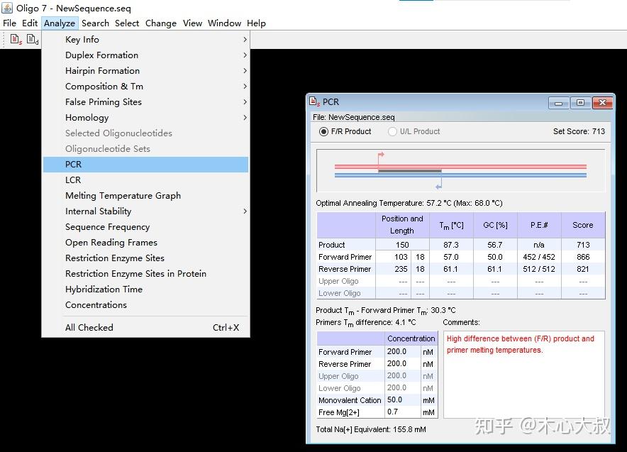Expand the Homology submenu
Image resolution: width=627 pixels, height=452 pixels.
(145, 117)
